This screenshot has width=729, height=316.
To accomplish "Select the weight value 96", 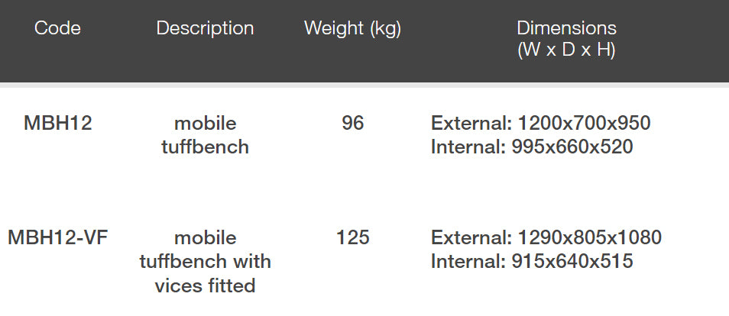I will [x=352, y=123].
